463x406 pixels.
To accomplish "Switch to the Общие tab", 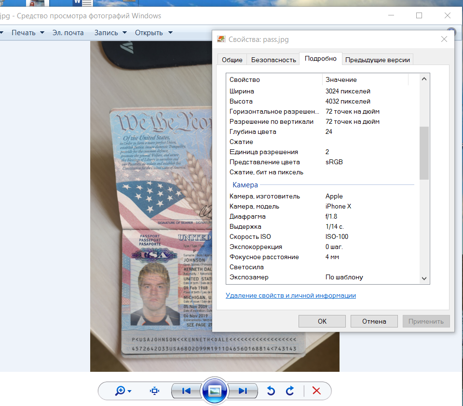I will [232, 60].
